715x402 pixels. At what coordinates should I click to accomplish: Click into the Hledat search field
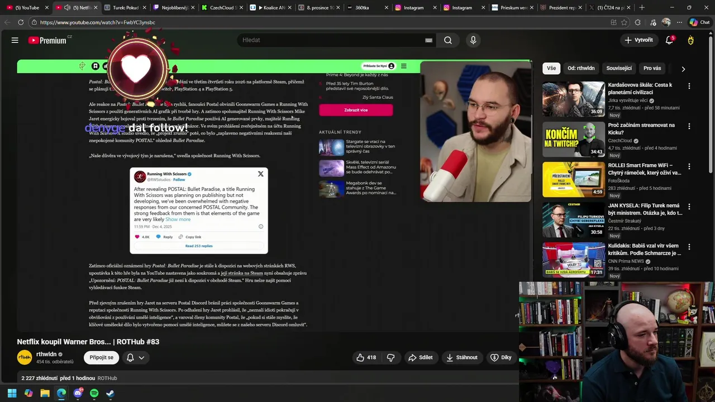335,40
